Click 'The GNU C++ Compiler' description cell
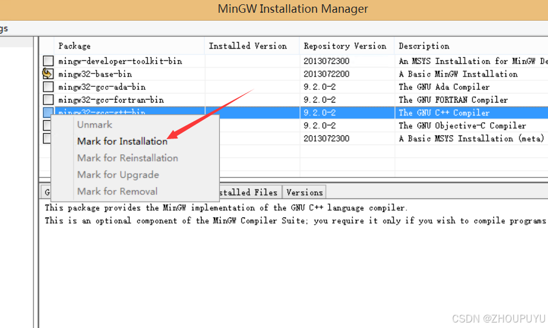548x328 pixels. tap(444, 113)
